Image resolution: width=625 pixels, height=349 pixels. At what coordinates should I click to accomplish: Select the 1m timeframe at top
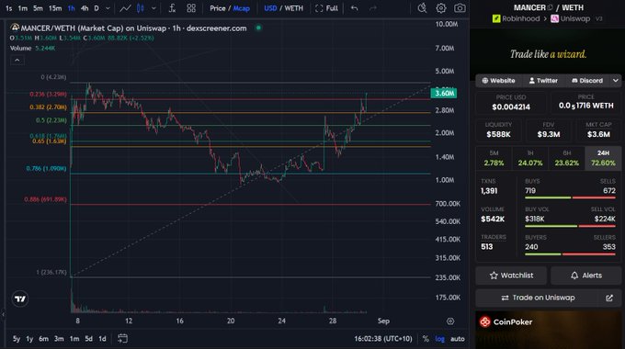tap(23, 8)
